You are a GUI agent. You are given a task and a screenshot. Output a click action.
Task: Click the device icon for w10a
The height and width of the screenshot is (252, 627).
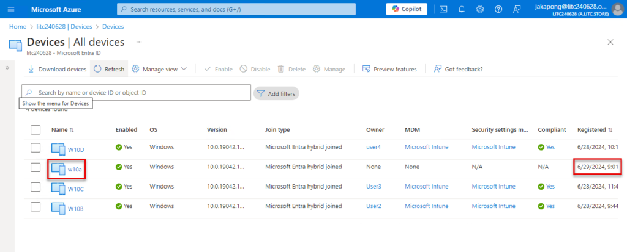click(x=58, y=169)
